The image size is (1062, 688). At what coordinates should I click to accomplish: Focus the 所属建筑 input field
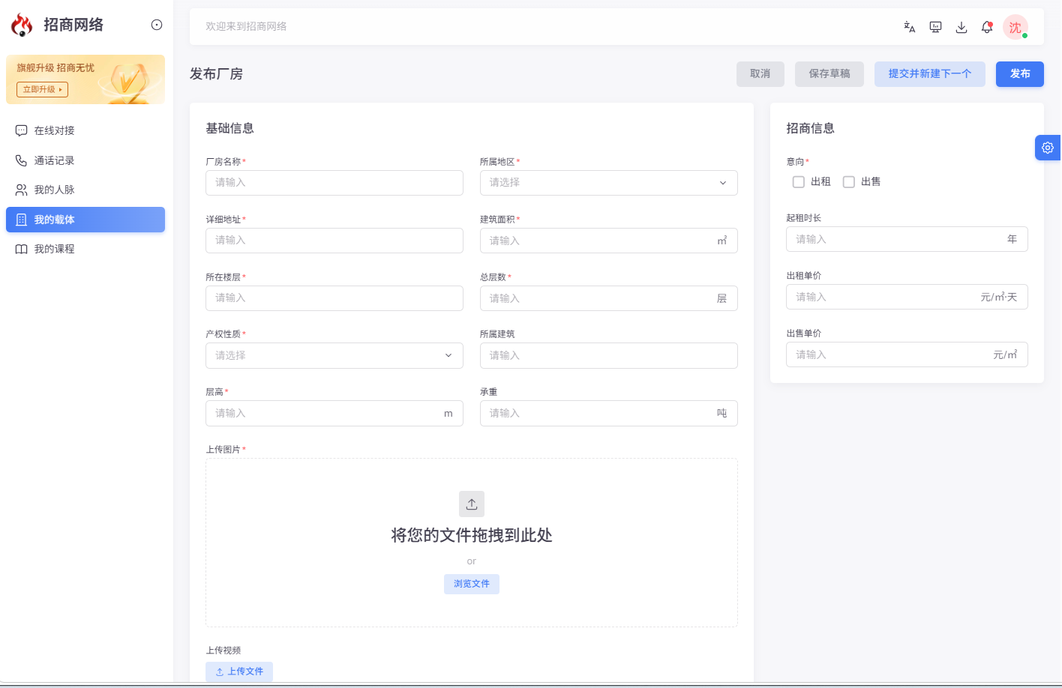pyautogui.click(x=609, y=355)
